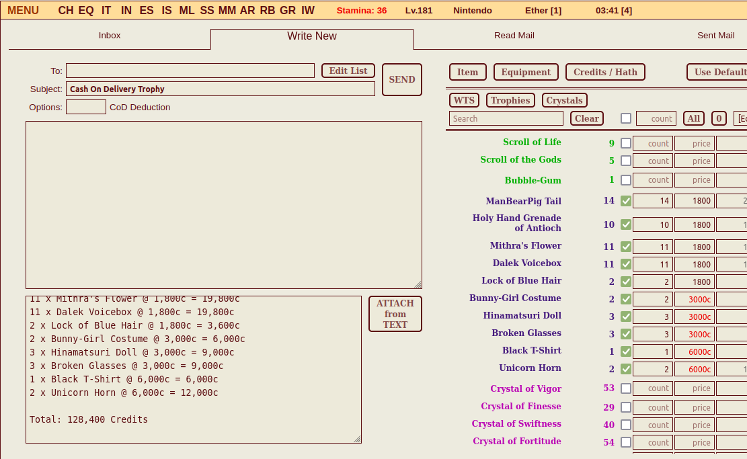Click the Subject field
The image size is (747, 459).
(221, 89)
